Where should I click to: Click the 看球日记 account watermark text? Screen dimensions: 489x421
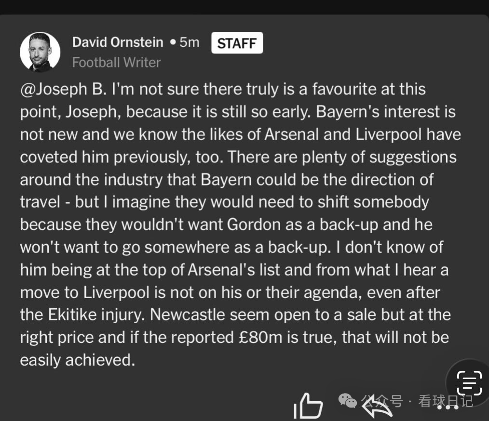[x=445, y=401]
